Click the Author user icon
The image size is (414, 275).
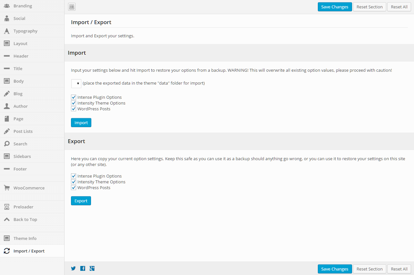[7, 106]
